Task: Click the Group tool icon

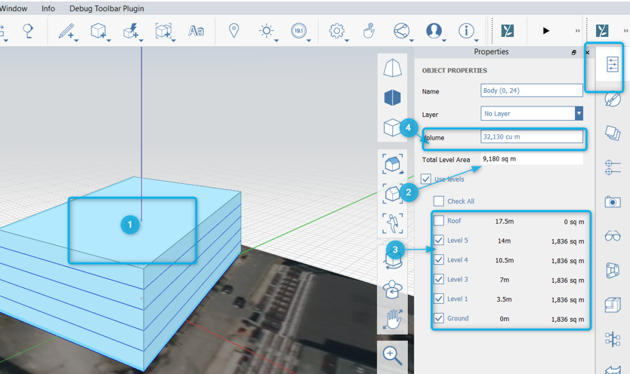Action: [163, 30]
